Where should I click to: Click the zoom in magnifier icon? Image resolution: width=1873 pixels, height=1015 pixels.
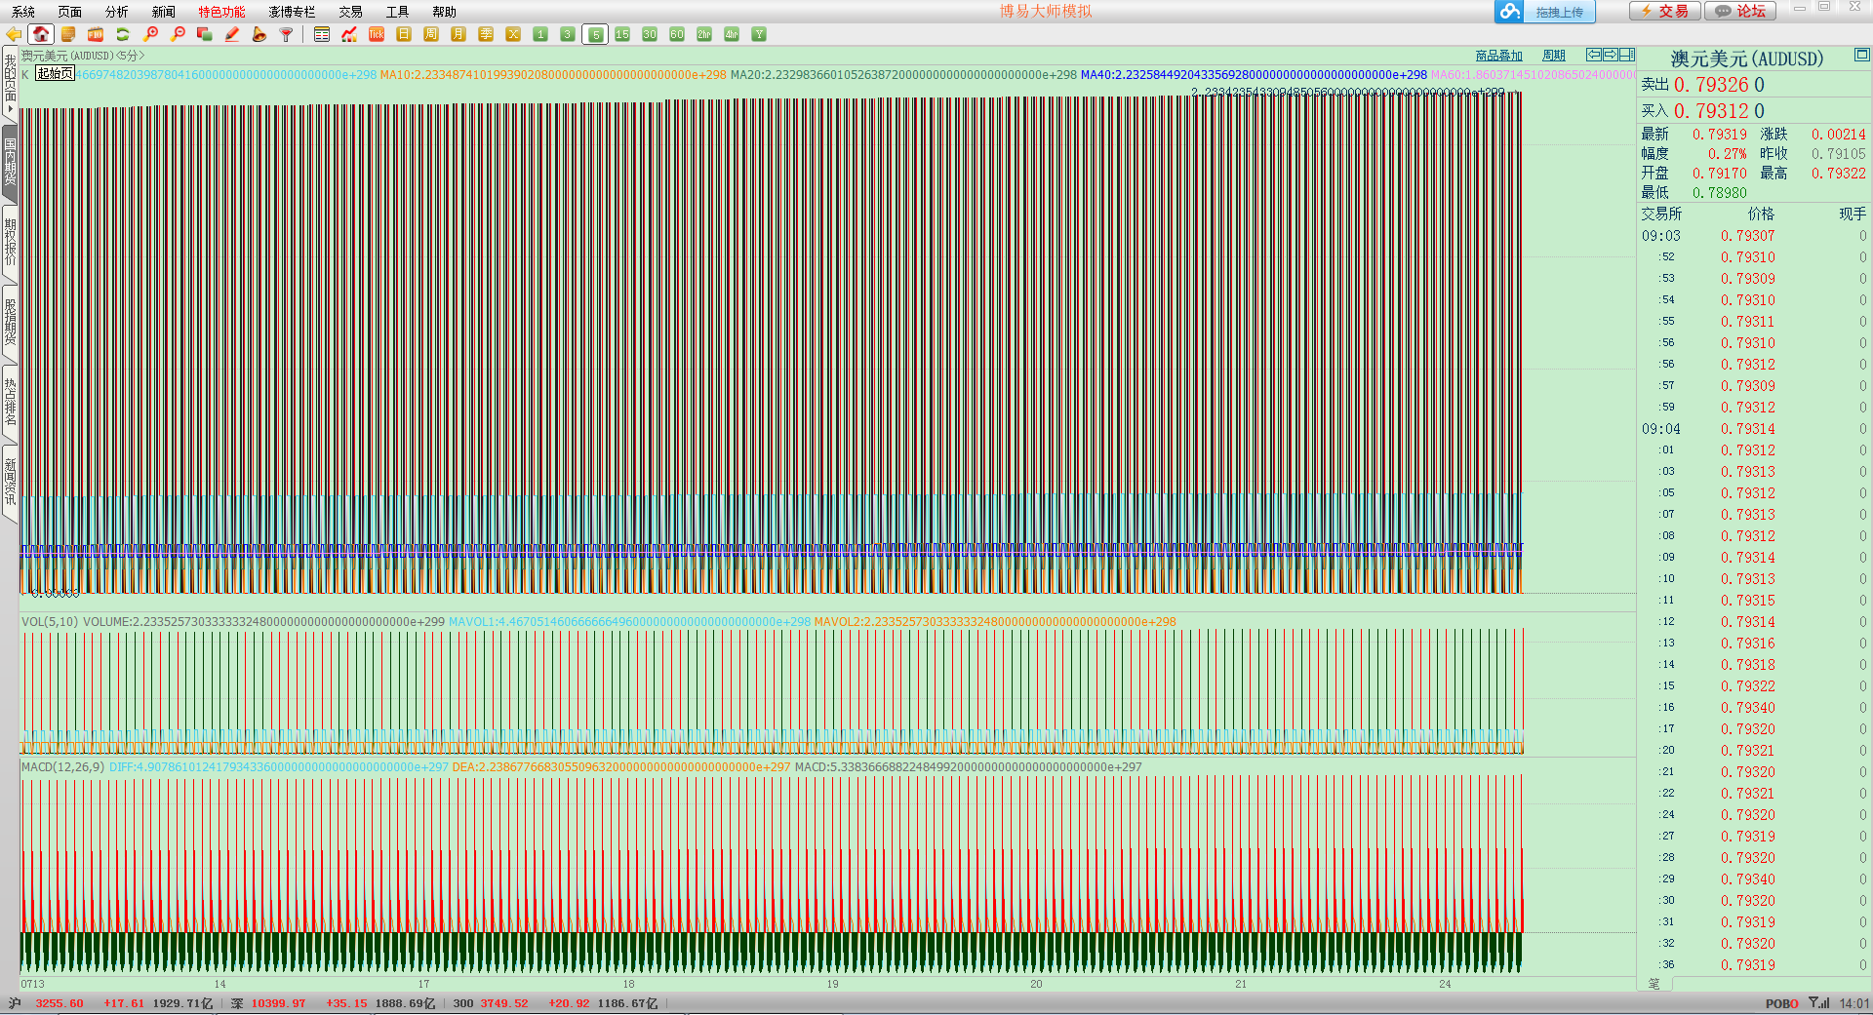pyautogui.click(x=150, y=34)
